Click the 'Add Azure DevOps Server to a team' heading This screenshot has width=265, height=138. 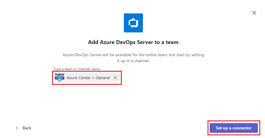(133, 42)
